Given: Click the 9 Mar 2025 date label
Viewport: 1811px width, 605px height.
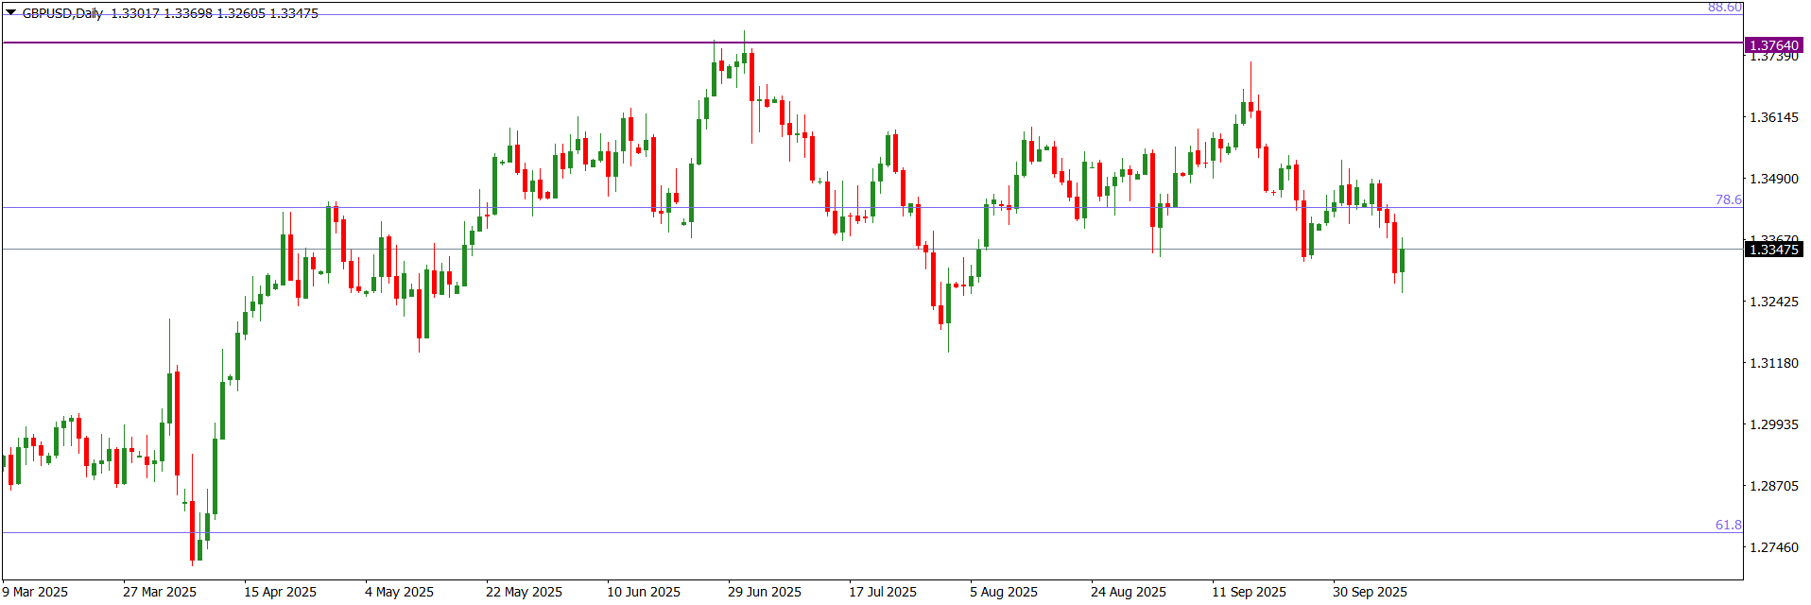Looking at the screenshot, I should tap(36, 592).
